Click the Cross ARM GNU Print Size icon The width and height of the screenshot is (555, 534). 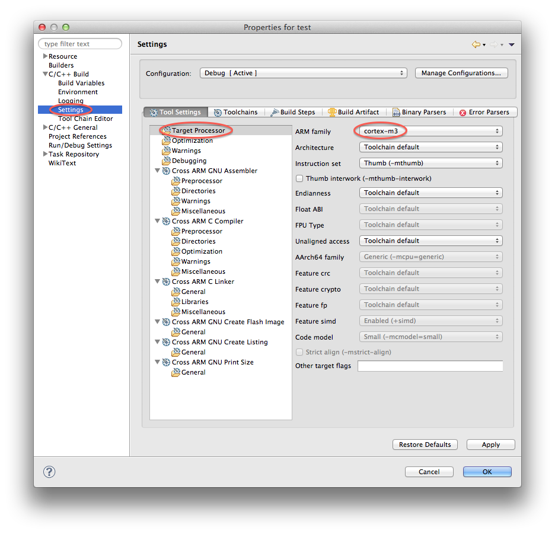coord(167,362)
